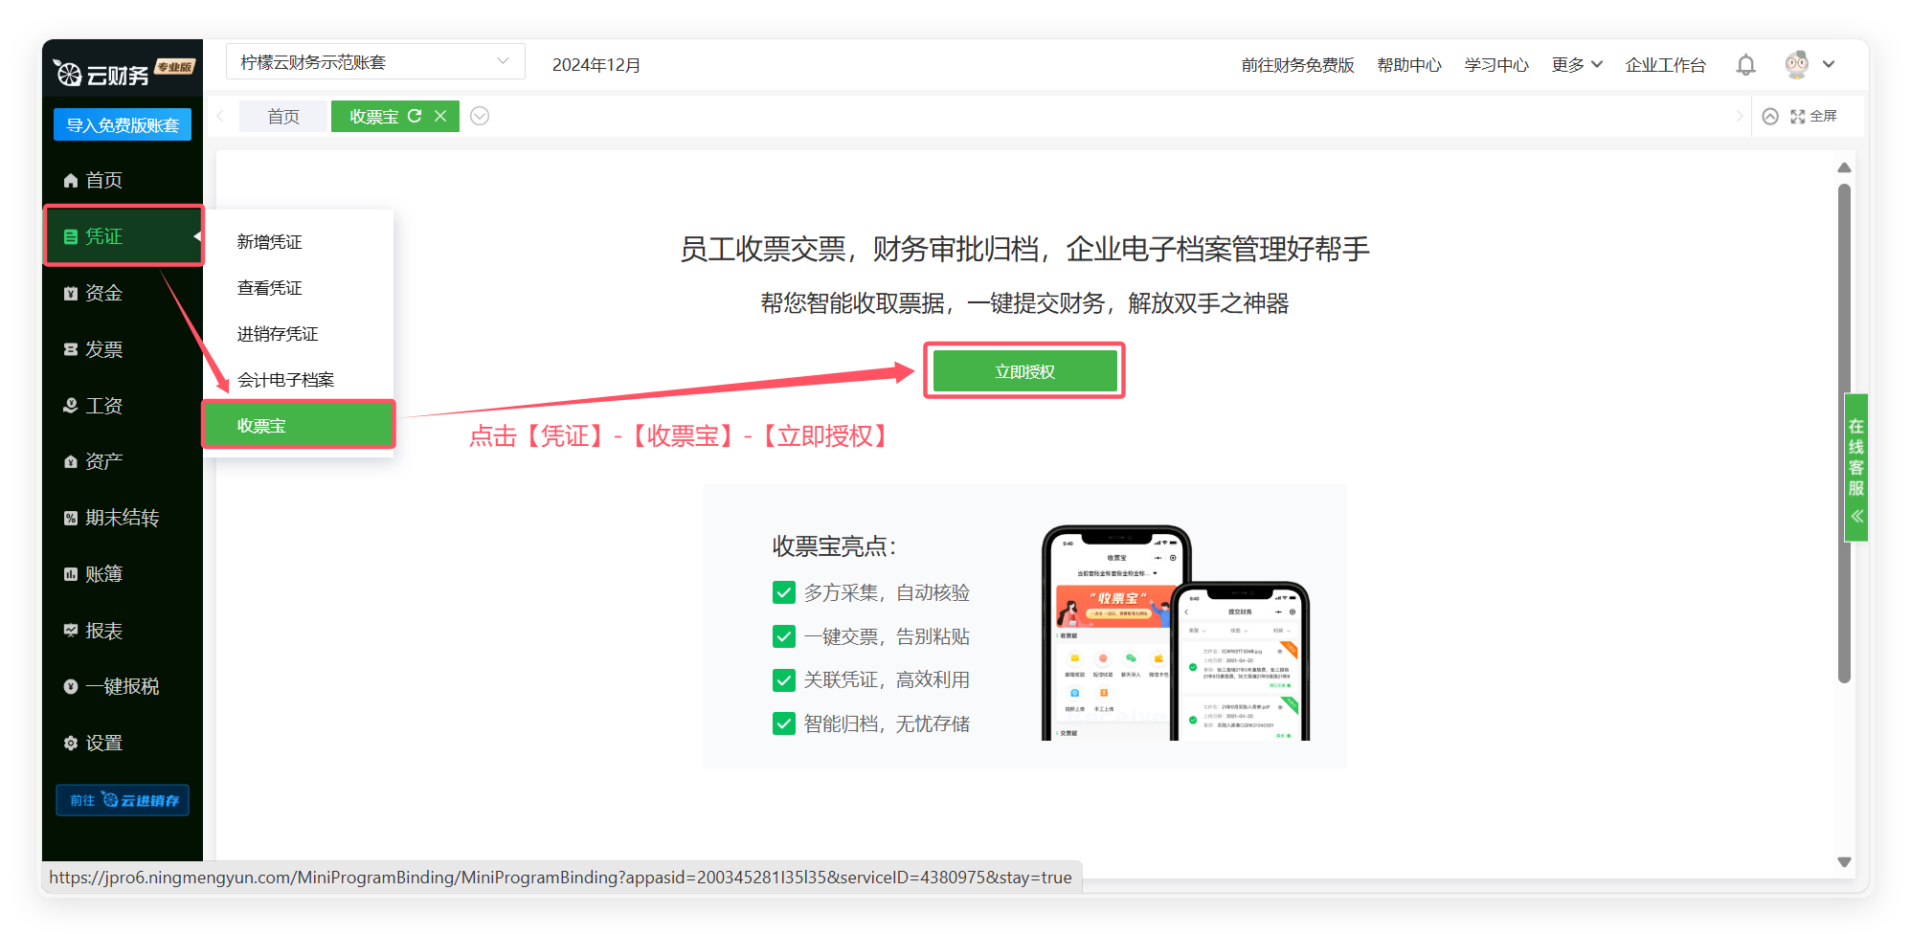Click the vertical scrollbar on the page

(1844, 431)
